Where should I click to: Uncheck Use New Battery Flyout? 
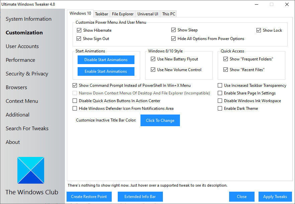pyautogui.click(x=152, y=58)
